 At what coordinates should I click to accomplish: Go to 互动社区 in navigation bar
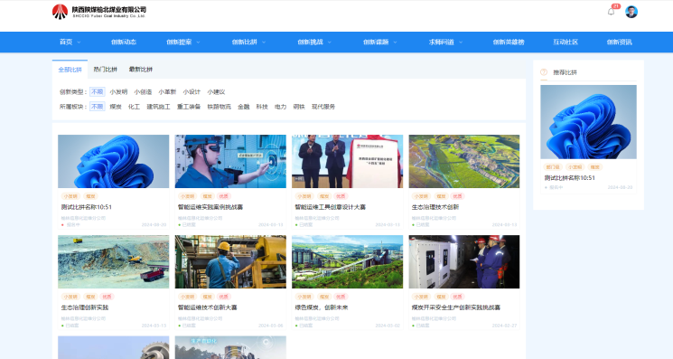566,43
